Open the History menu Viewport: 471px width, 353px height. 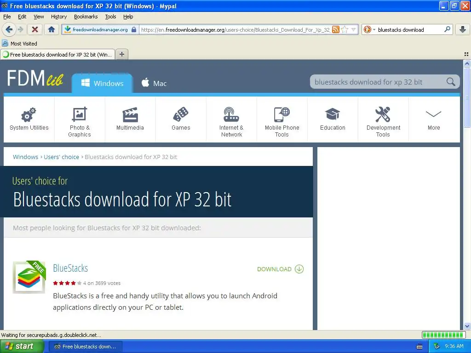pyautogui.click(x=58, y=17)
